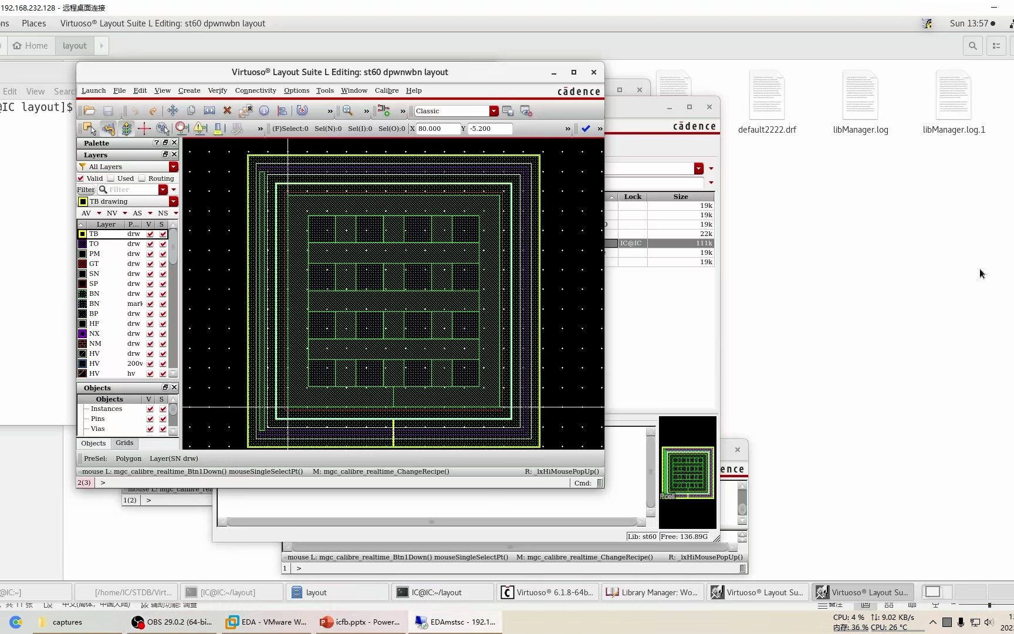Click the red crosshair tool icon
Viewport: 1014px width, 634px height.
pyautogui.click(x=144, y=129)
